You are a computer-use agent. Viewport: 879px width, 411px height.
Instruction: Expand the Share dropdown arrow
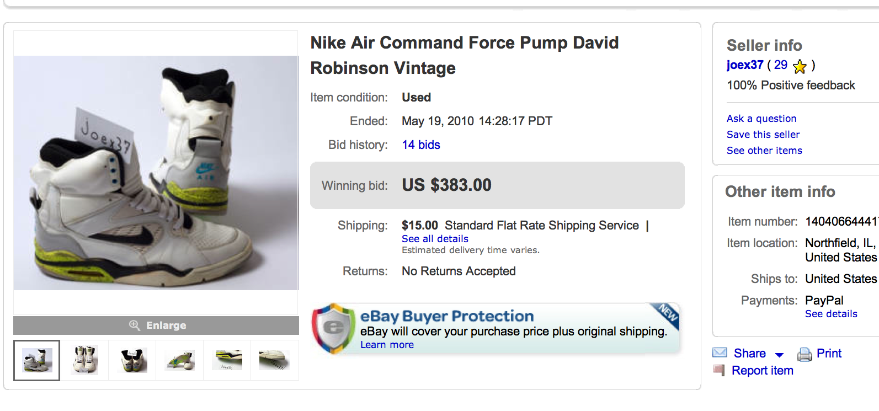pos(779,355)
